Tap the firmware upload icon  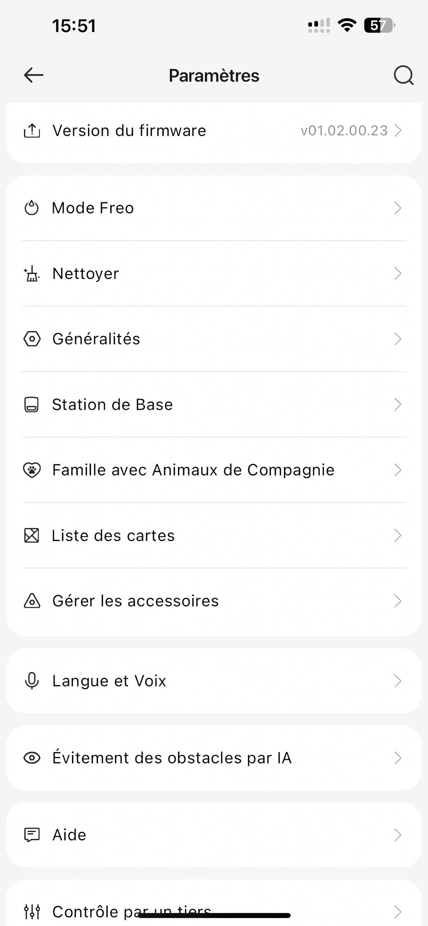coord(32,131)
